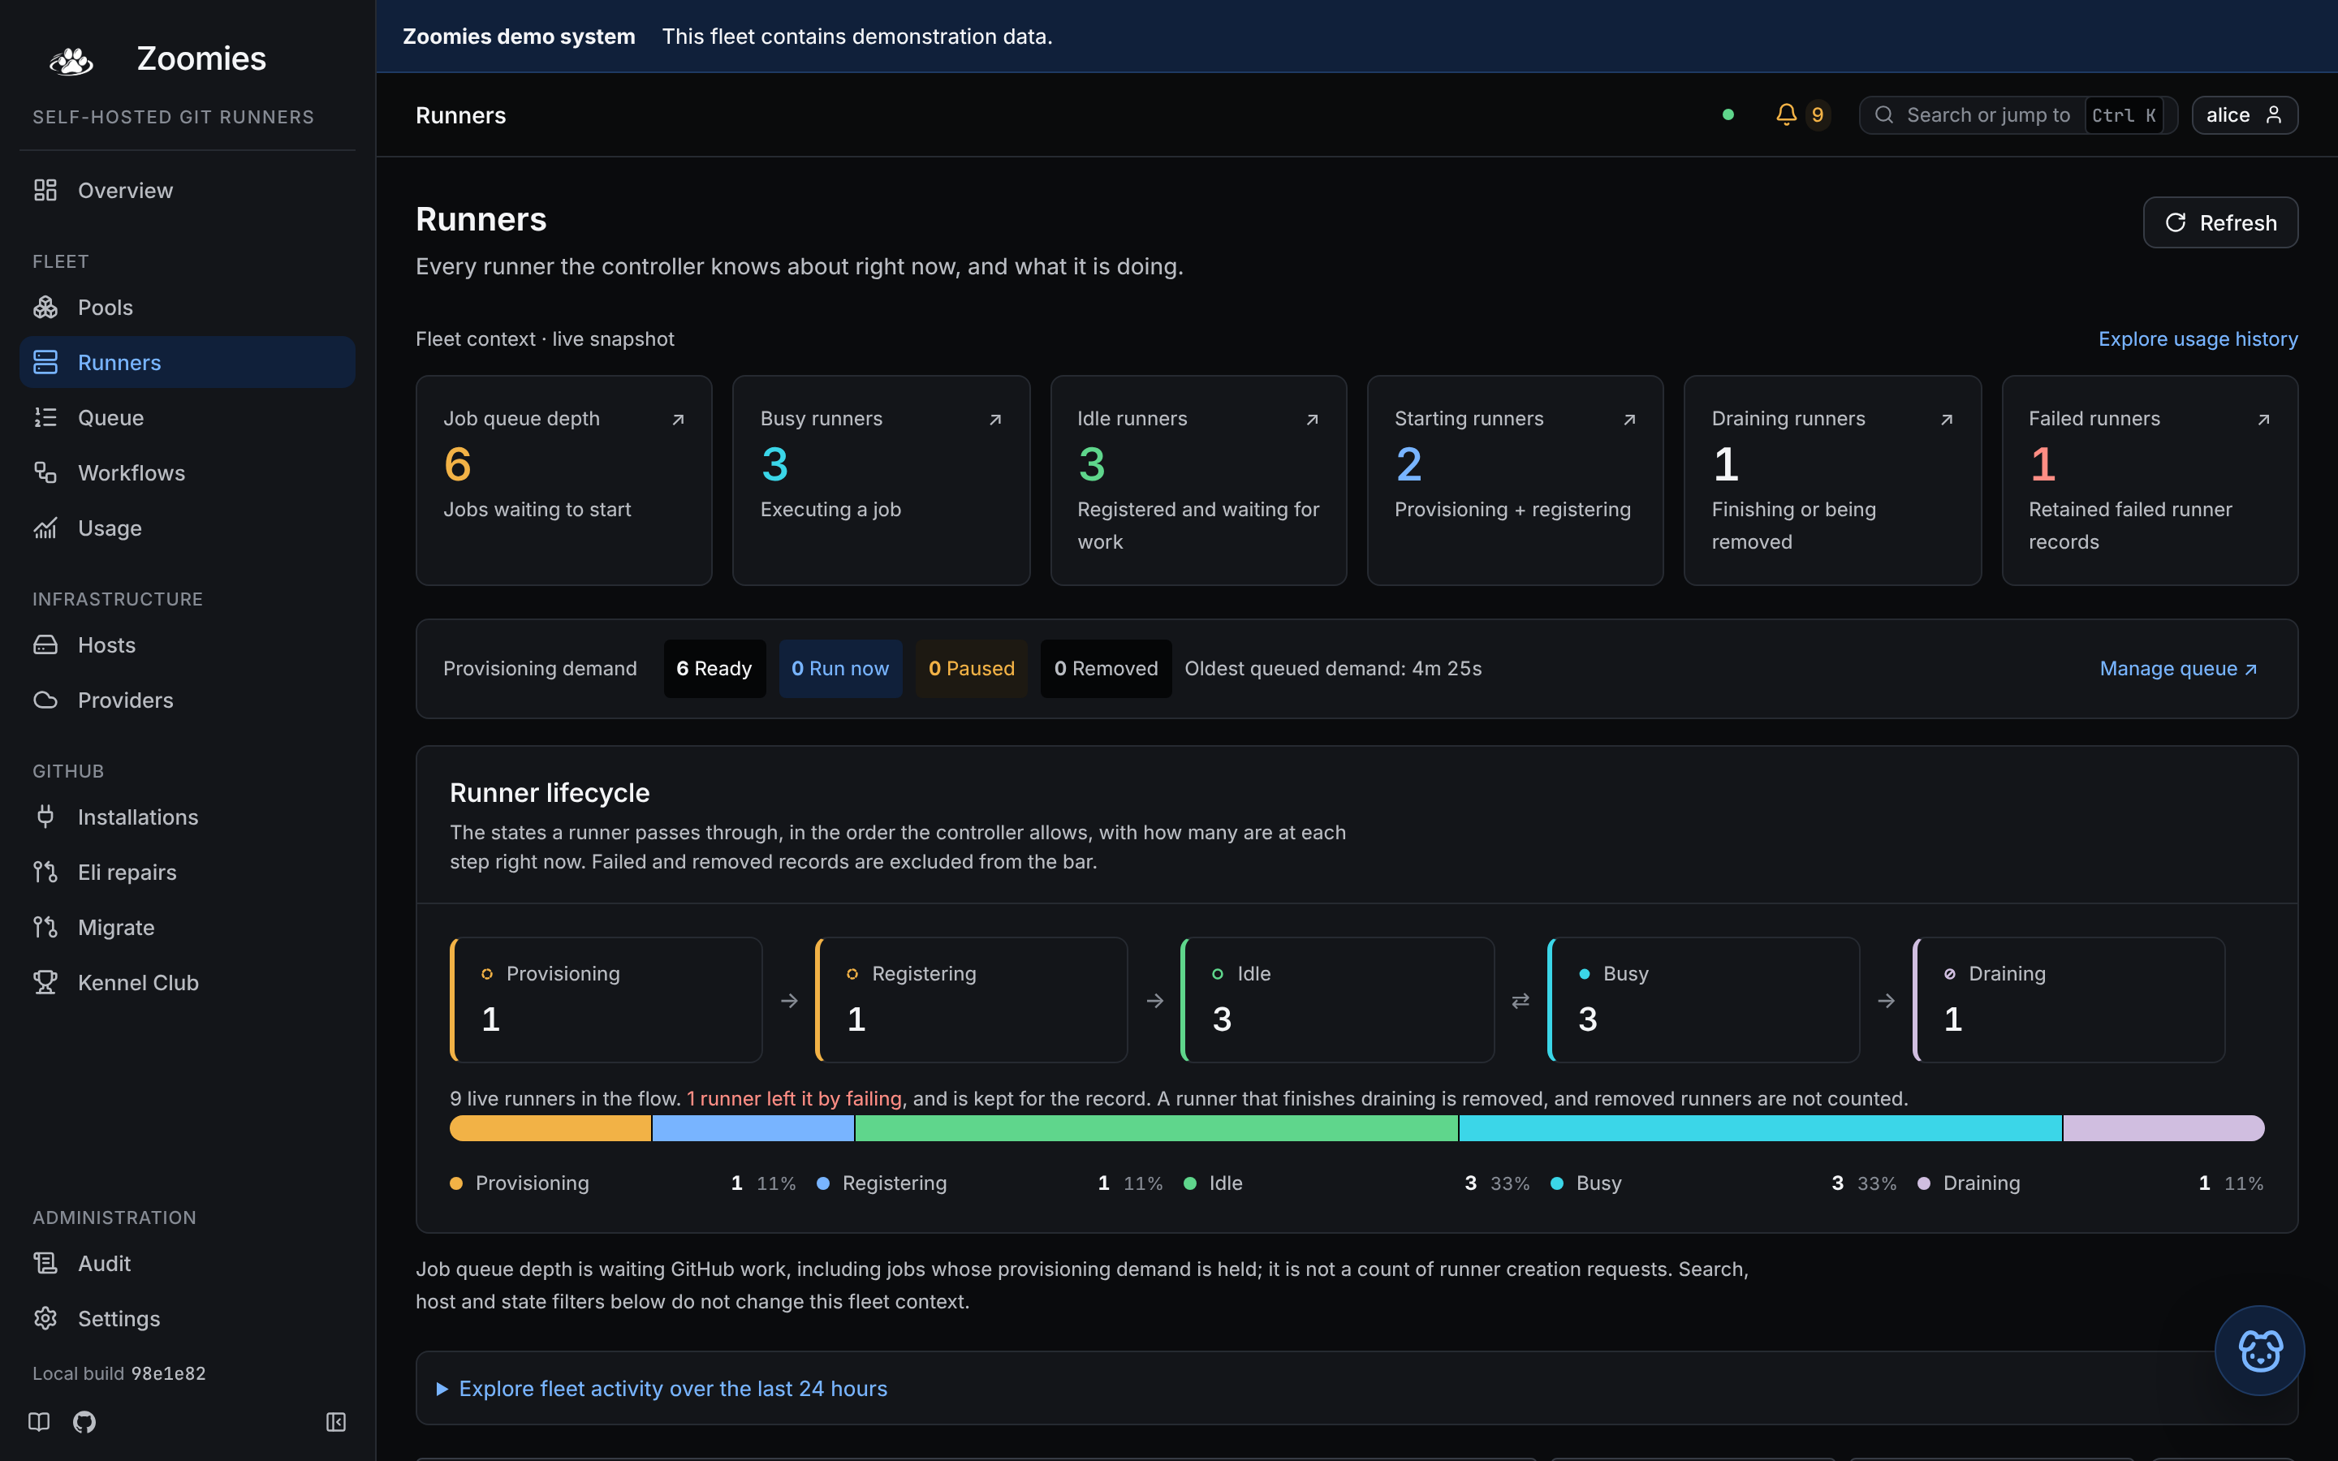Click the Starting runners arrow icon
This screenshot has width=2338, height=1461.
point(1628,420)
